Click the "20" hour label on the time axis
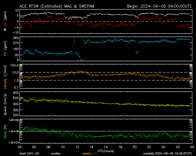 [135, 147]
